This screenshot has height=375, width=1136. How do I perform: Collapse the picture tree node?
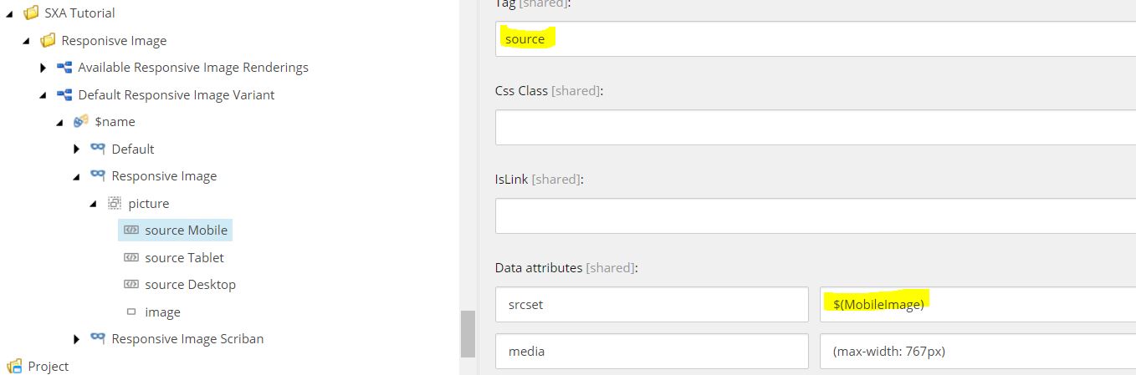pyautogui.click(x=93, y=204)
